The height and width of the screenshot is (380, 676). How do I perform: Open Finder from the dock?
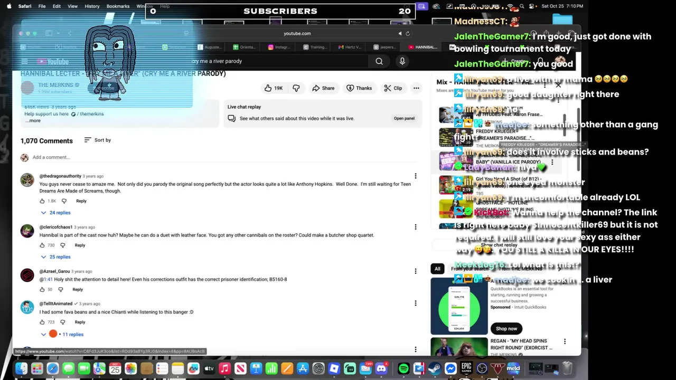(21, 368)
